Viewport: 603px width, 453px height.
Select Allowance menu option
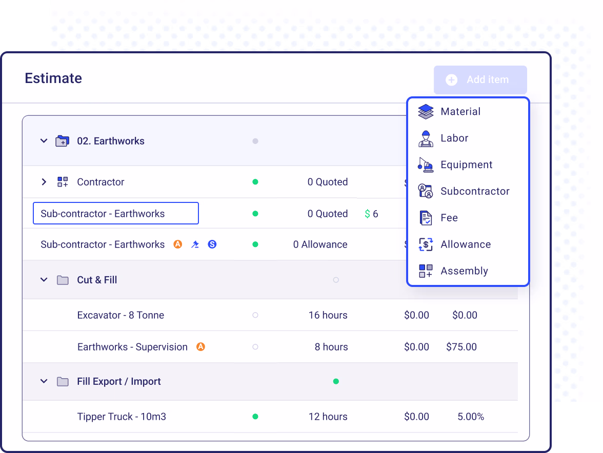[x=468, y=244]
